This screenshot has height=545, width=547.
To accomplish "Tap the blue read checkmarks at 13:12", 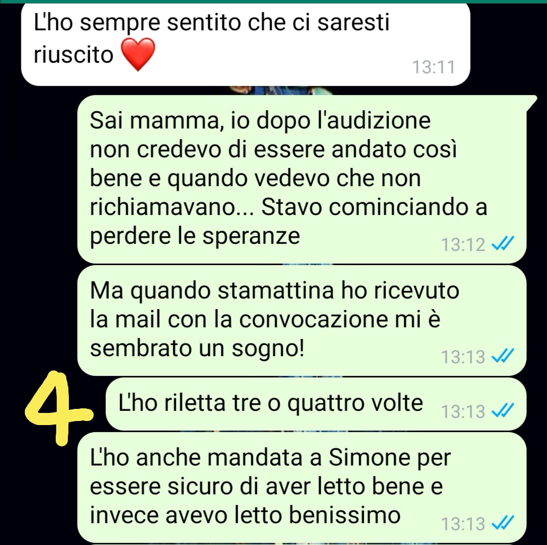I will click(x=502, y=244).
